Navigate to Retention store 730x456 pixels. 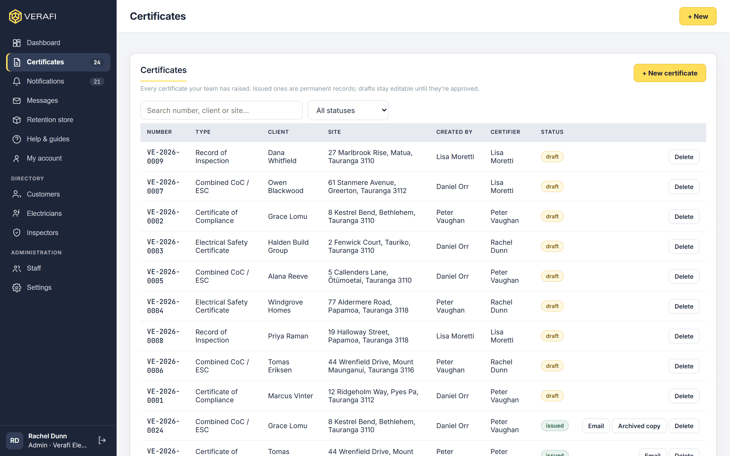[58, 120]
